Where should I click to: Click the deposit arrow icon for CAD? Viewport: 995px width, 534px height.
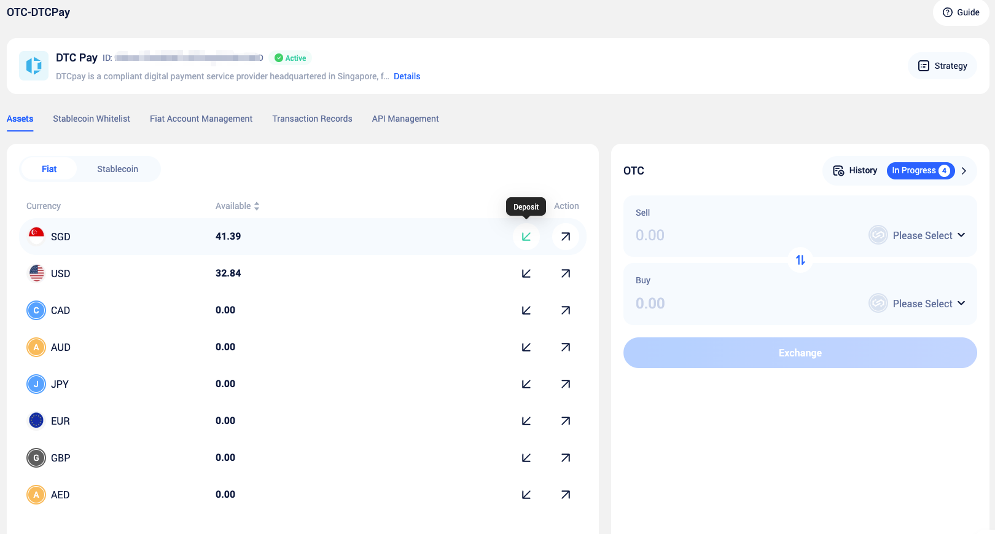tap(526, 310)
